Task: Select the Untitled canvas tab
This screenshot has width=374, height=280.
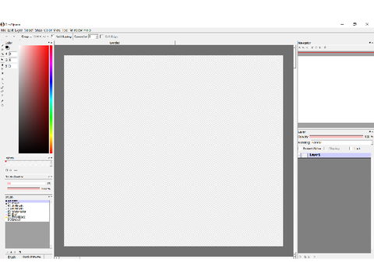Action: (115, 43)
